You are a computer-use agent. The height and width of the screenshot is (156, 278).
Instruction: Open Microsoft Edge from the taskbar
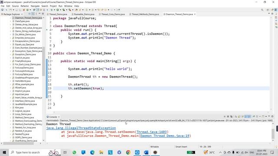pyautogui.click(x=92, y=152)
